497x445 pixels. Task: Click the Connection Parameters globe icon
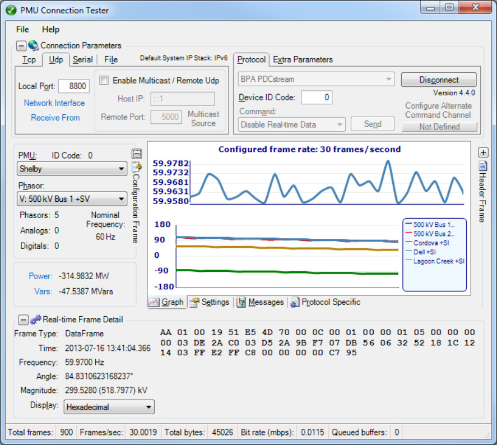point(33,45)
